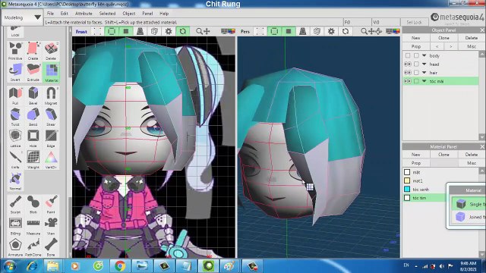Open the Edit menu

point(64,14)
